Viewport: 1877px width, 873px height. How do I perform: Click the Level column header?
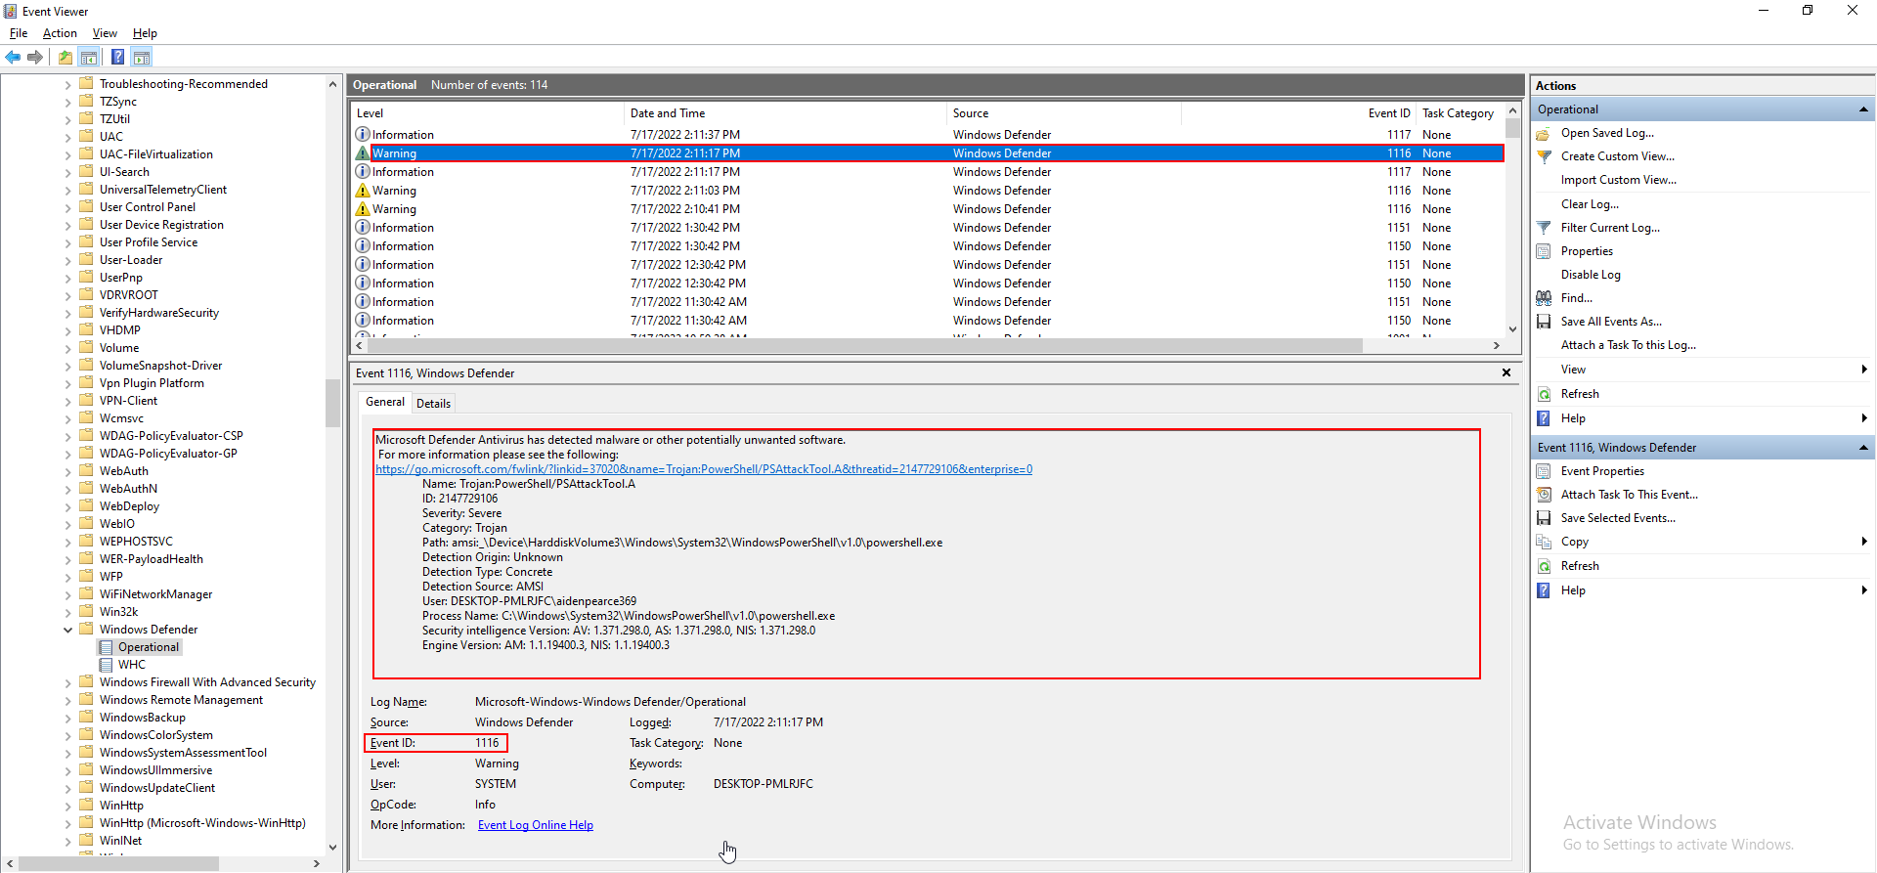[487, 113]
